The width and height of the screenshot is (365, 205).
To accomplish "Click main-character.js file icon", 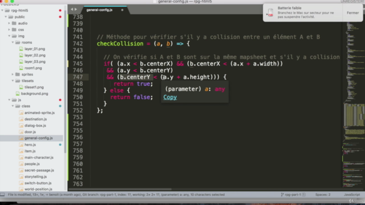I will pos(21,157).
